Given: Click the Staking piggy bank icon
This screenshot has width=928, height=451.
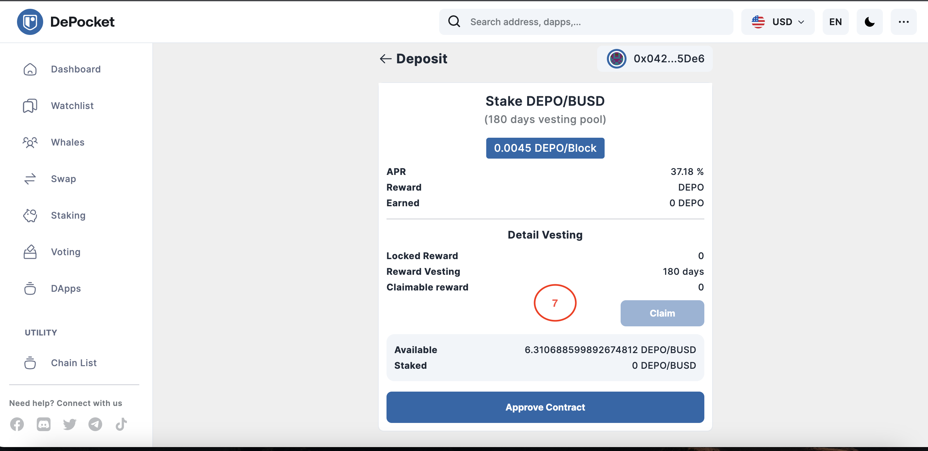Looking at the screenshot, I should coord(30,215).
